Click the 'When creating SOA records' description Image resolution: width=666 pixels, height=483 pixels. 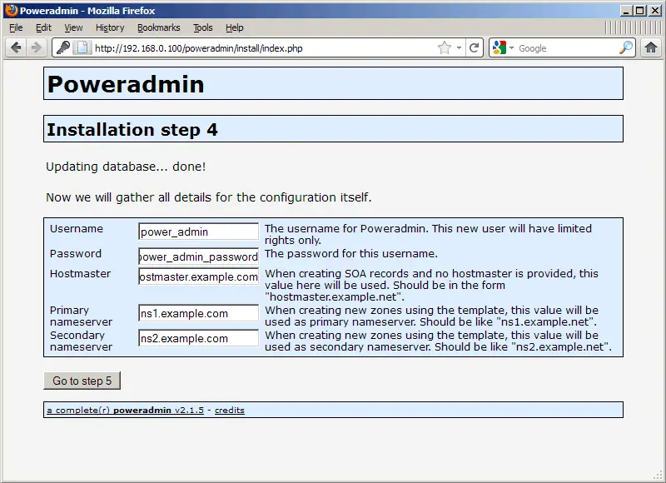pyautogui.click(x=431, y=285)
